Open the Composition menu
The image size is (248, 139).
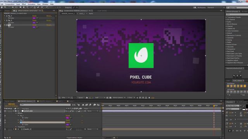tap(10, 4)
